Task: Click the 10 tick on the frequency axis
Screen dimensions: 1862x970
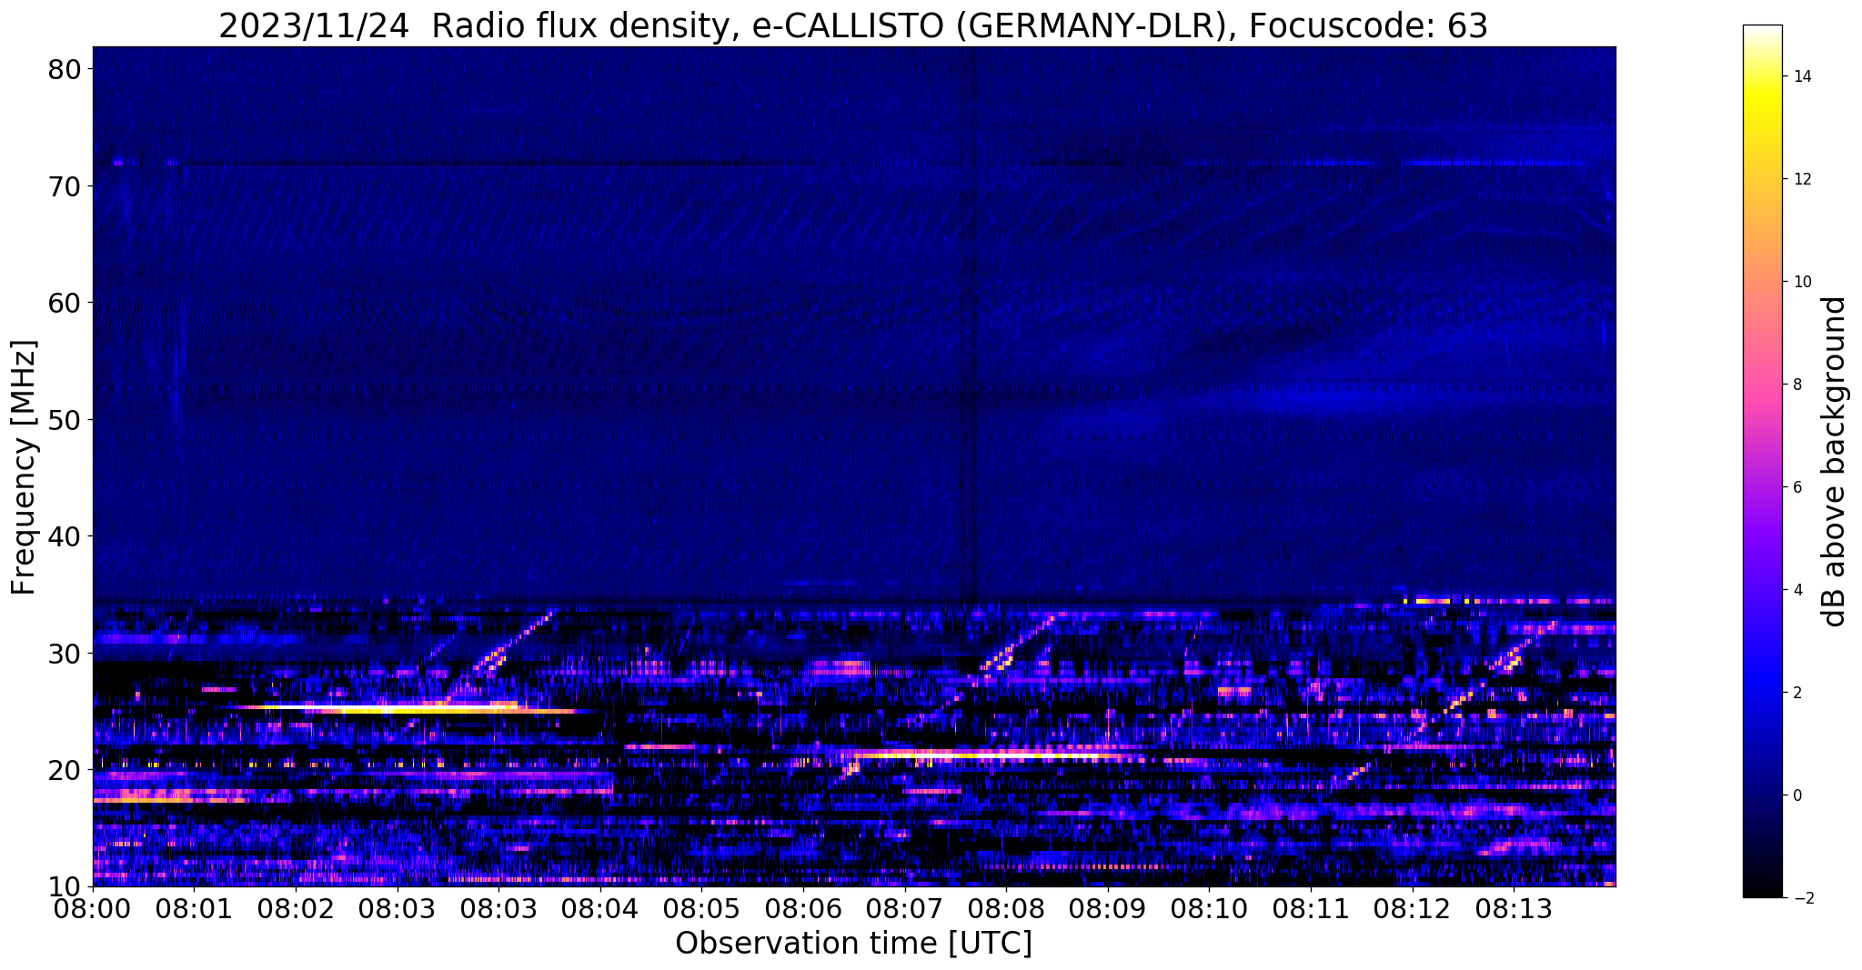Action: [x=64, y=885]
